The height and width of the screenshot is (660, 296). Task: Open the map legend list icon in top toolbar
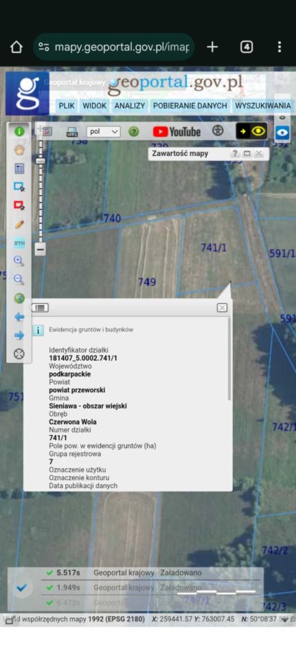click(47, 132)
